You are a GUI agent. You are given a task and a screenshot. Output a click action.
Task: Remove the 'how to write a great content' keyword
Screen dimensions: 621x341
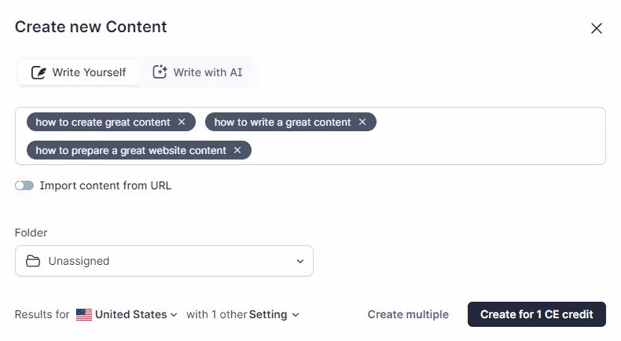[x=362, y=122]
